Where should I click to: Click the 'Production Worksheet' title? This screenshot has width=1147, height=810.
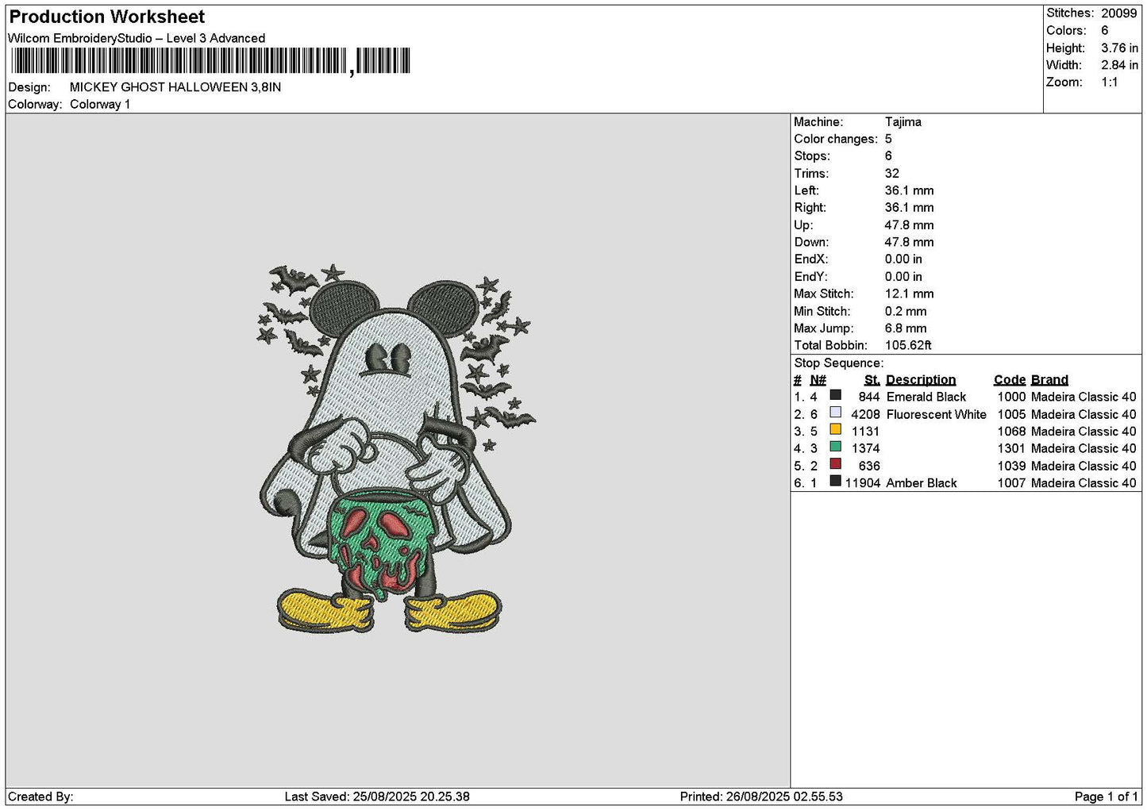[x=107, y=17]
